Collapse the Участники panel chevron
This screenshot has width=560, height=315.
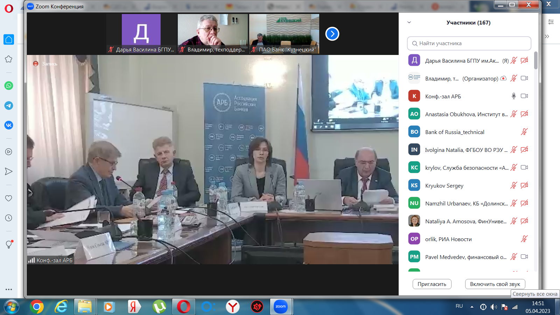pyautogui.click(x=409, y=22)
